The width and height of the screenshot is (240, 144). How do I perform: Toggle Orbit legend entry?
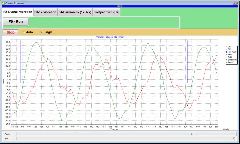coord(229,57)
